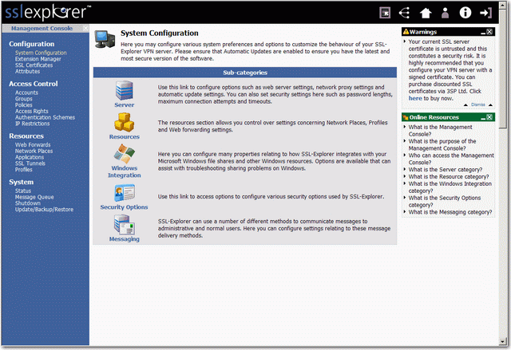511x350 pixels.
Task: Minimize the Warnings panel
Action: [x=483, y=32]
